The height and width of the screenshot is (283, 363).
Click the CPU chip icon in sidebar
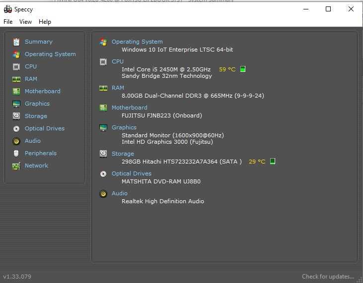coord(16,66)
